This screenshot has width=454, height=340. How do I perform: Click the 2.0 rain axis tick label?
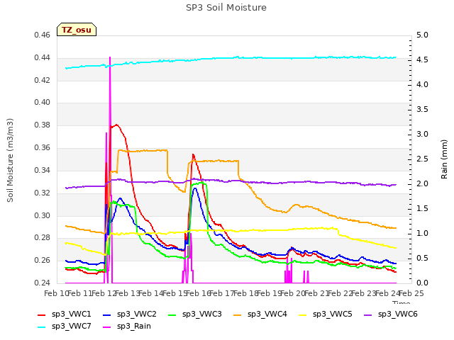422,184
